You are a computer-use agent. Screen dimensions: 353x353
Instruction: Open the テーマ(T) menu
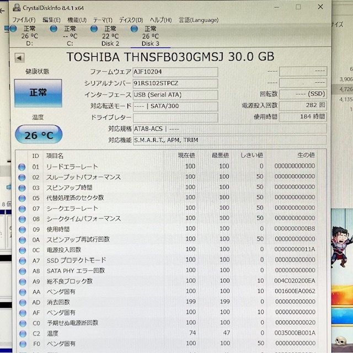[103, 20]
